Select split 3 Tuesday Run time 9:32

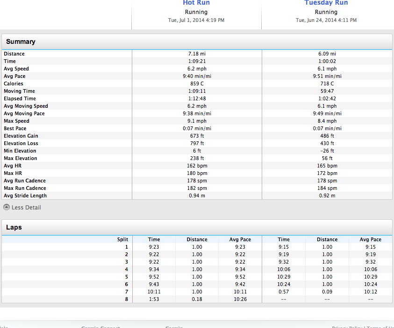pos(283,262)
